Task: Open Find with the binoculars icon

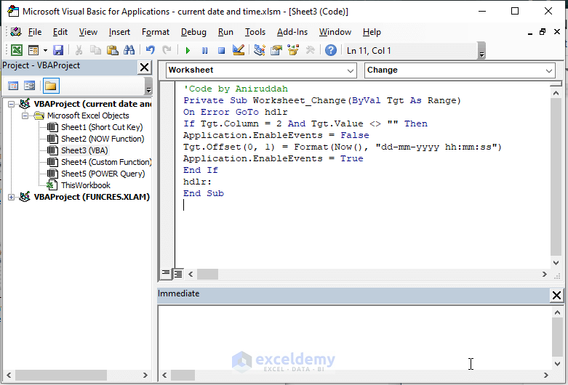Action: click(x=129, y=50)
